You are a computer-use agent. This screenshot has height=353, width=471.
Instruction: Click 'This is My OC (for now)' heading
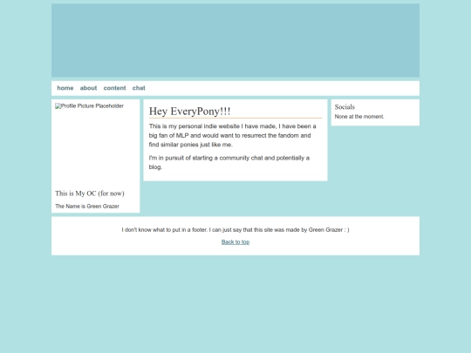[x=90, y=193]
